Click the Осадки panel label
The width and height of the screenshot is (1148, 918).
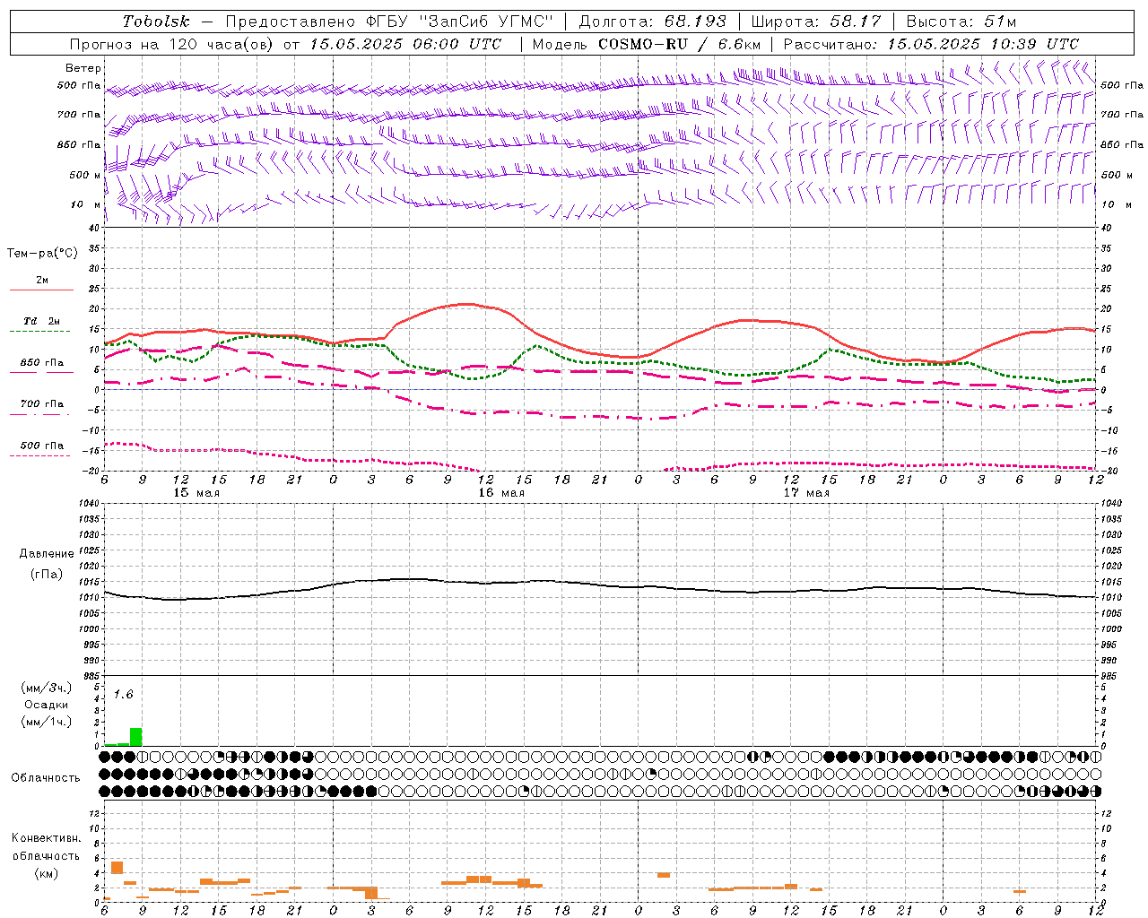click(47, 705)
